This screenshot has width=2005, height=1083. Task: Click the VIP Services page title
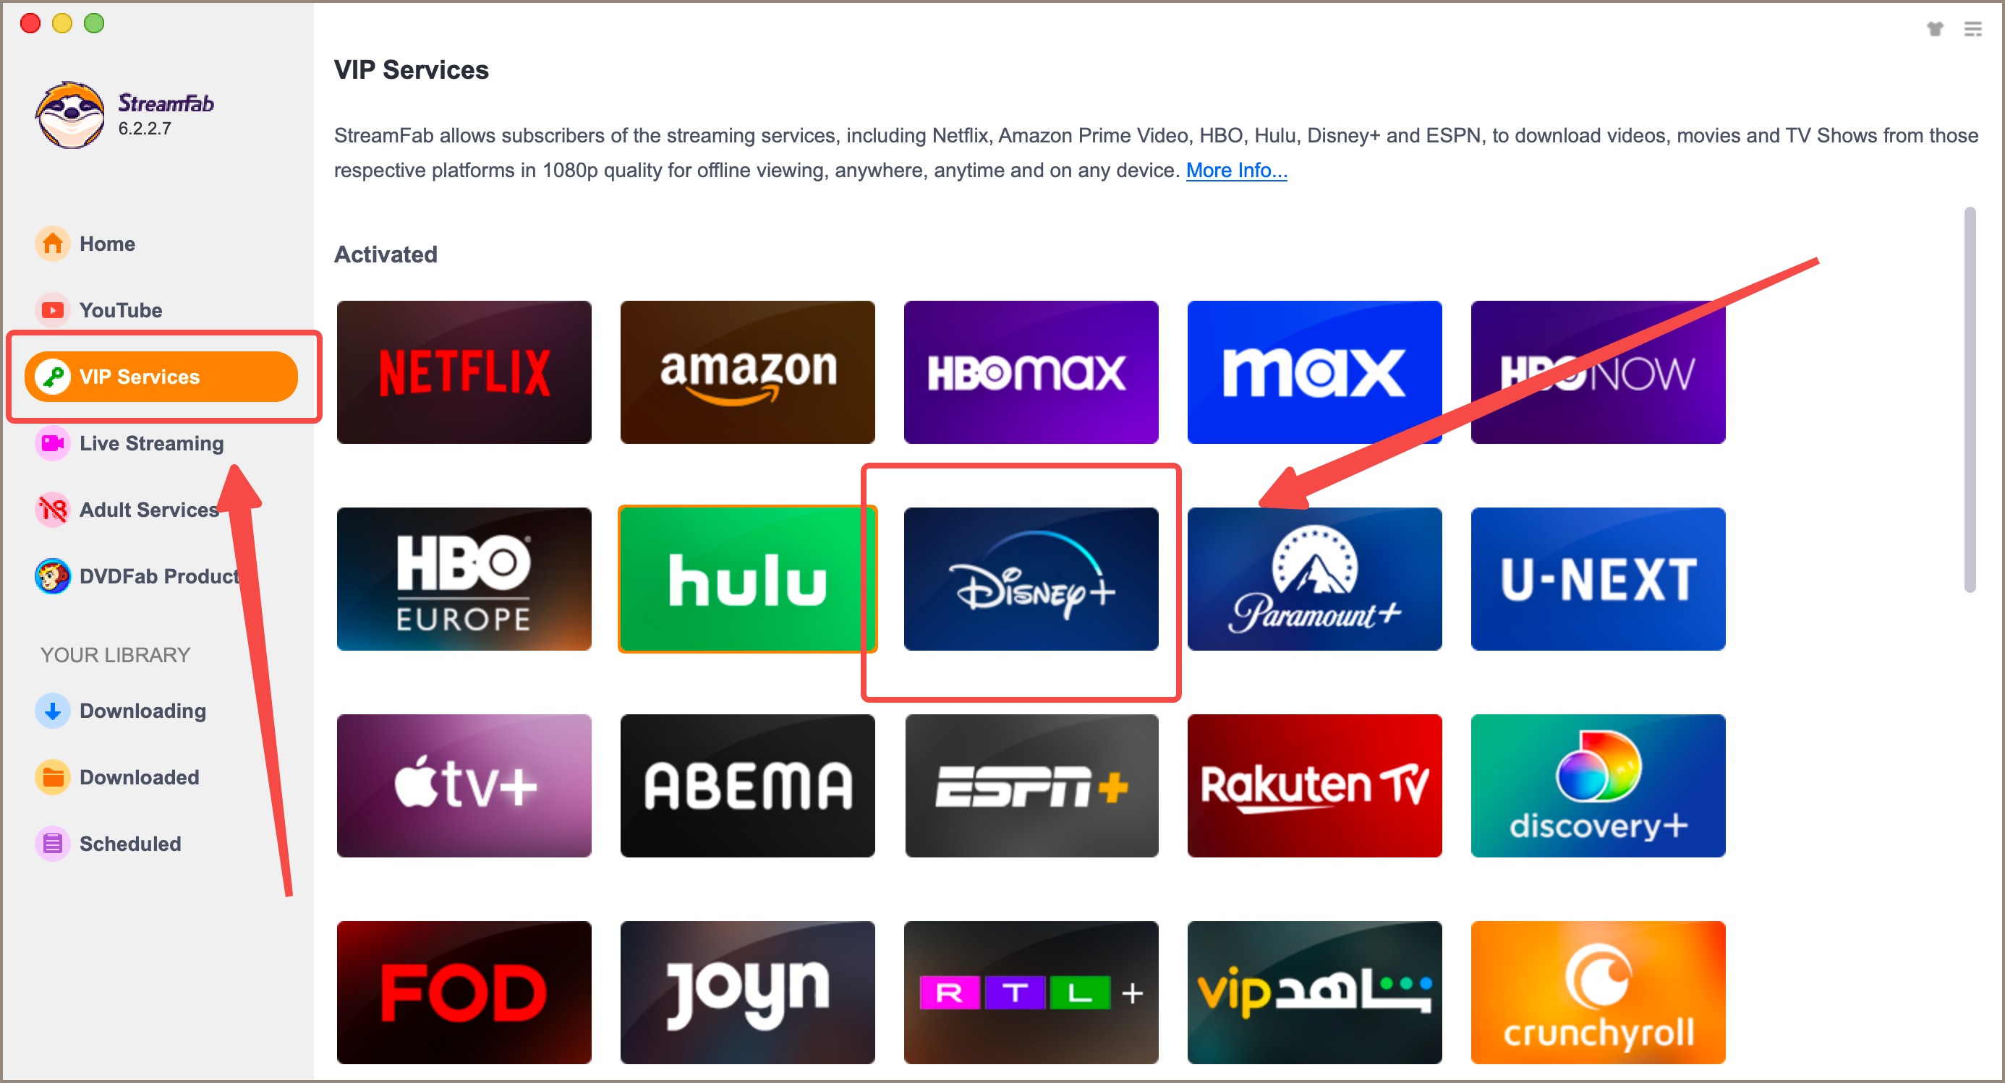coord(411,70)
